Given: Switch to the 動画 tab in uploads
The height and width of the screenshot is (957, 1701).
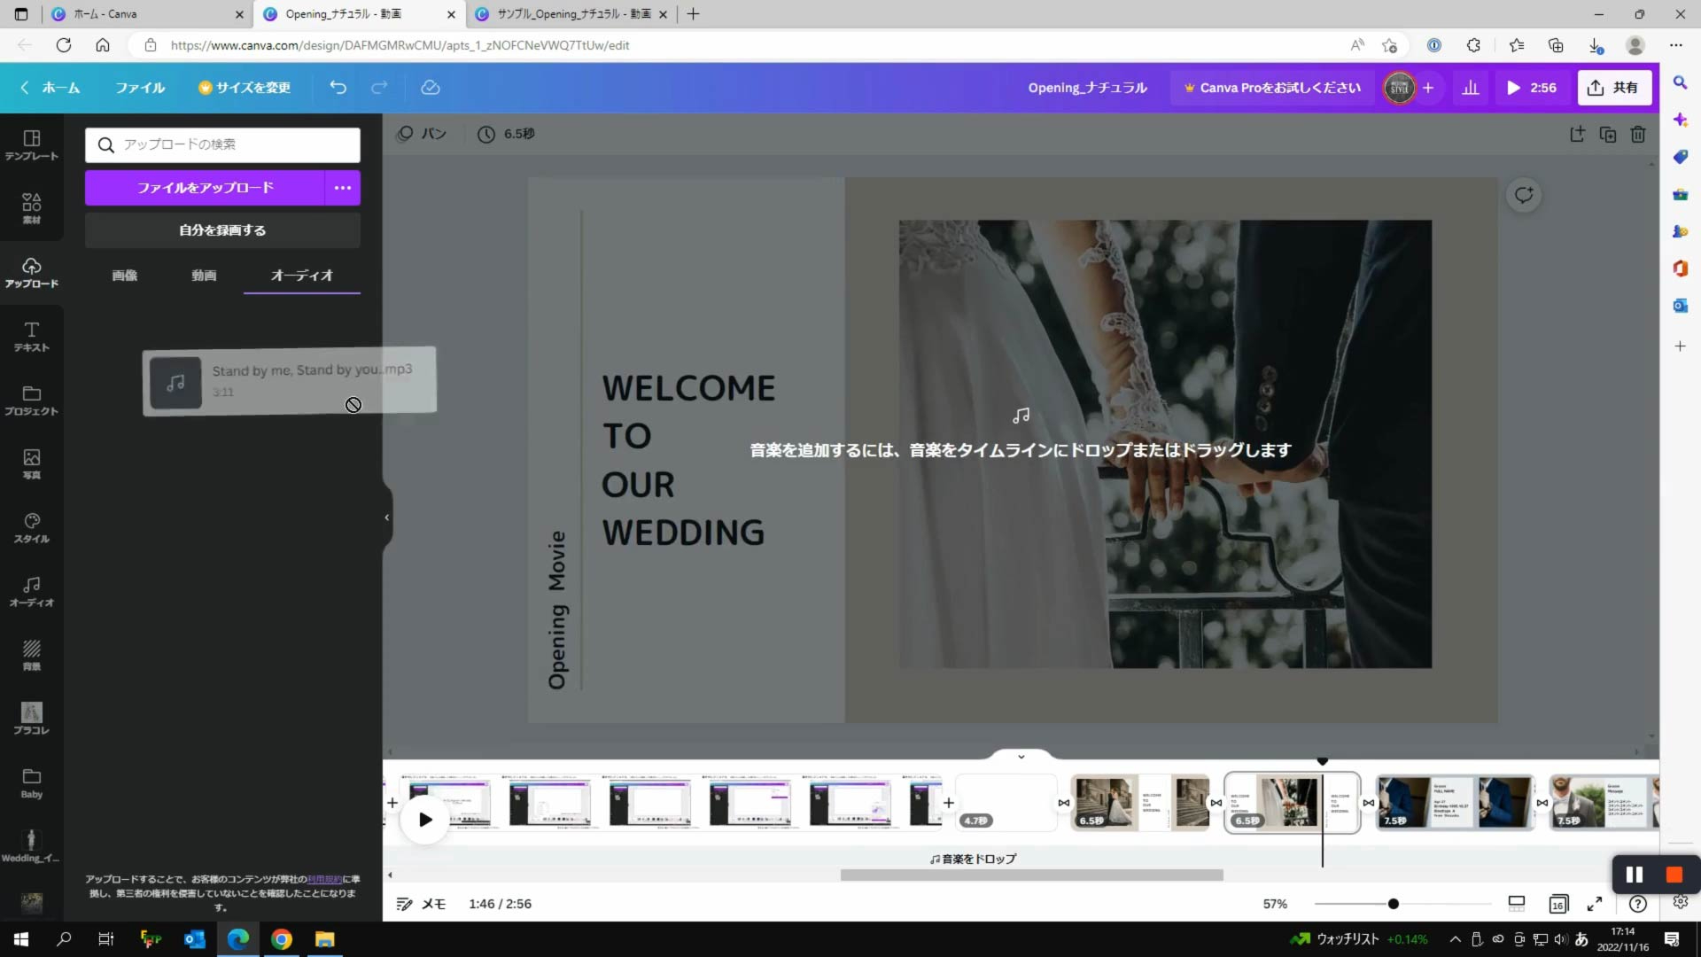Looking at the screenshot, I should [x=203, y=276].
